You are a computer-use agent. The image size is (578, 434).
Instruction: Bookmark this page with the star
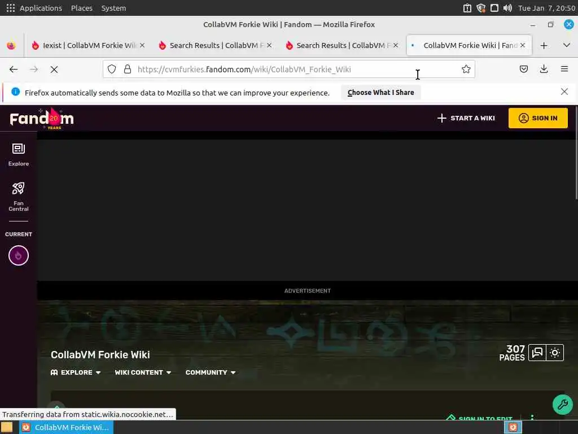[466, 69]
